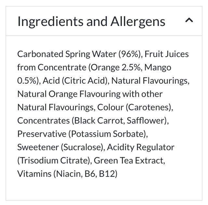The height and width of the screenshot is (205, 208).
Task: Click the word 'Vitamins'
Action: pos(34,174)
